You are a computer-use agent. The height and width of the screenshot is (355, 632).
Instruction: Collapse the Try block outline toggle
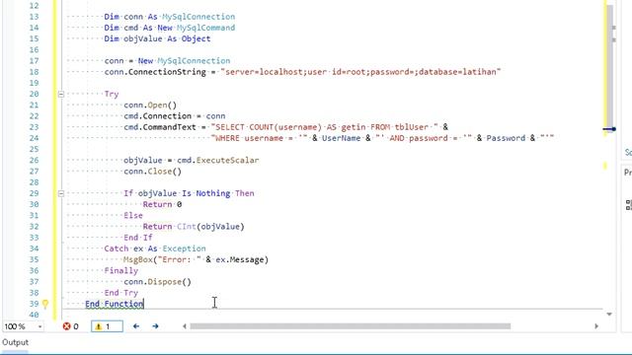click(61, 95)
